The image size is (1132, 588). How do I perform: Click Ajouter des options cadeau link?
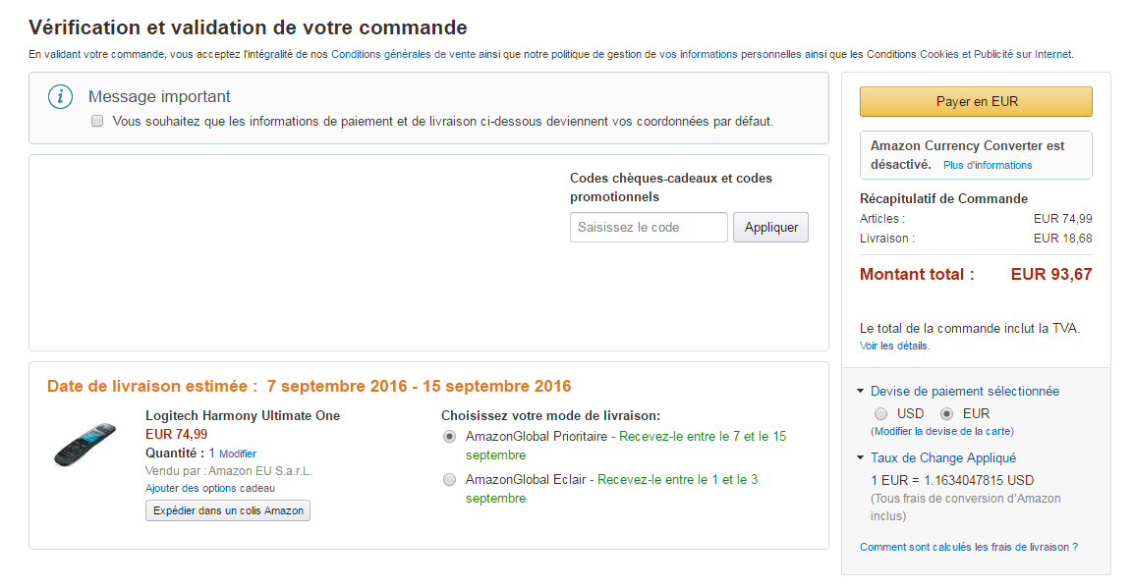[210, 488]
